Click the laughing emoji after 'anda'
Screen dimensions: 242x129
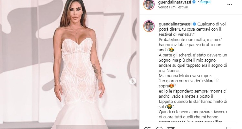pyautogui.click(x=171, y=50)
